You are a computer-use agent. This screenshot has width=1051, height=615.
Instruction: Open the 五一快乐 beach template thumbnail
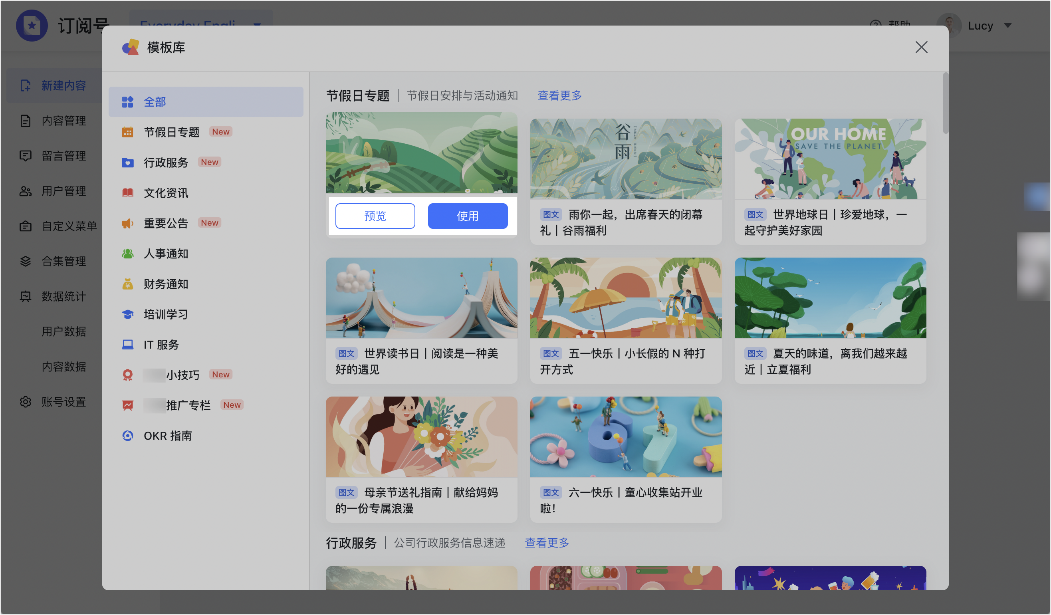626,298
